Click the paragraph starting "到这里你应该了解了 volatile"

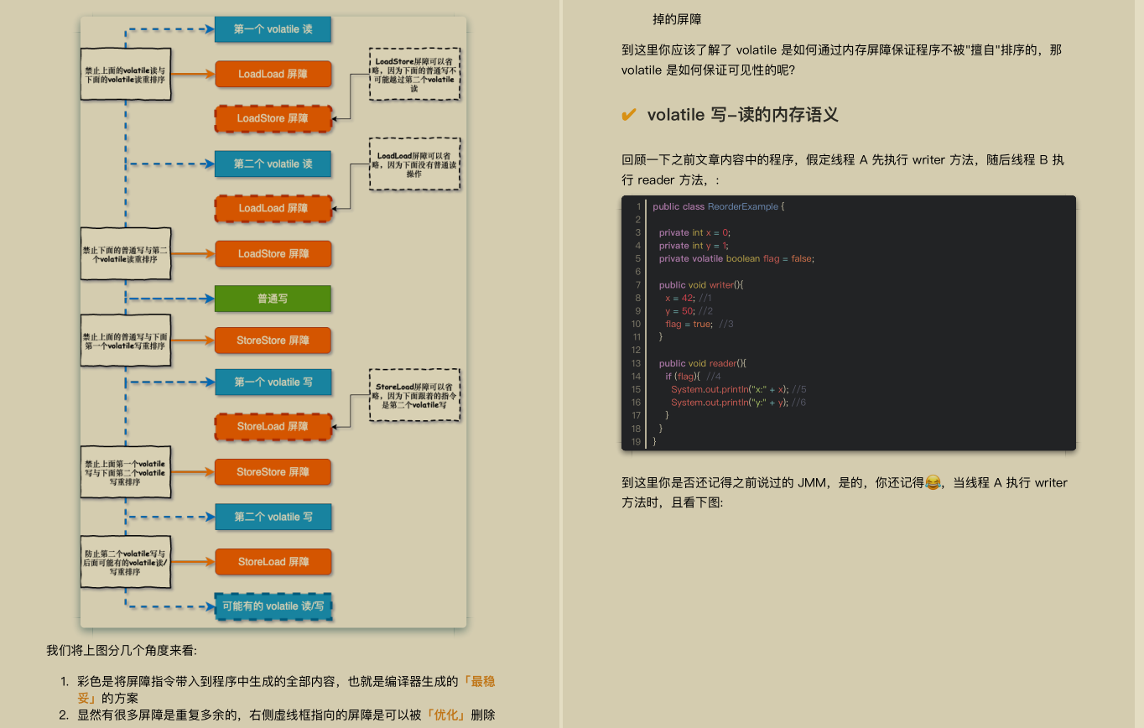click(x=841, y=60)
